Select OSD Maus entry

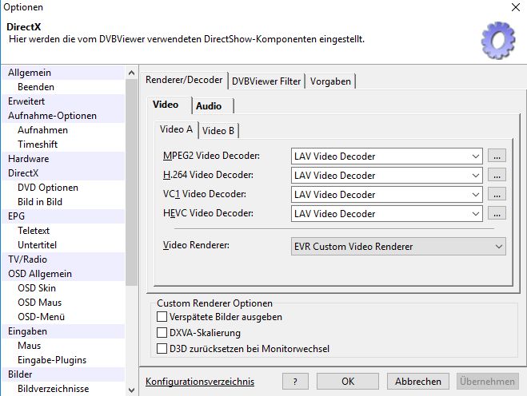63,303
